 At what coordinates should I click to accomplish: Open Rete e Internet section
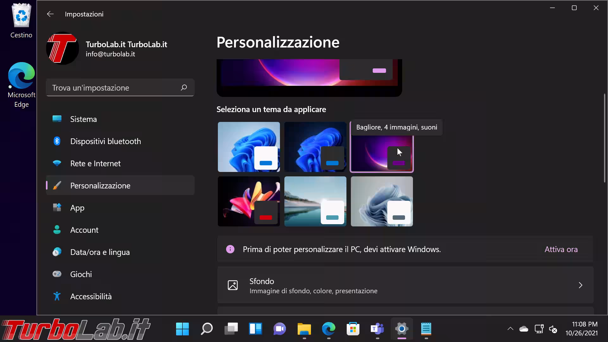pos(95,163)
